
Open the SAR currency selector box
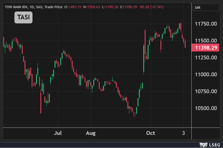(206, 8)
